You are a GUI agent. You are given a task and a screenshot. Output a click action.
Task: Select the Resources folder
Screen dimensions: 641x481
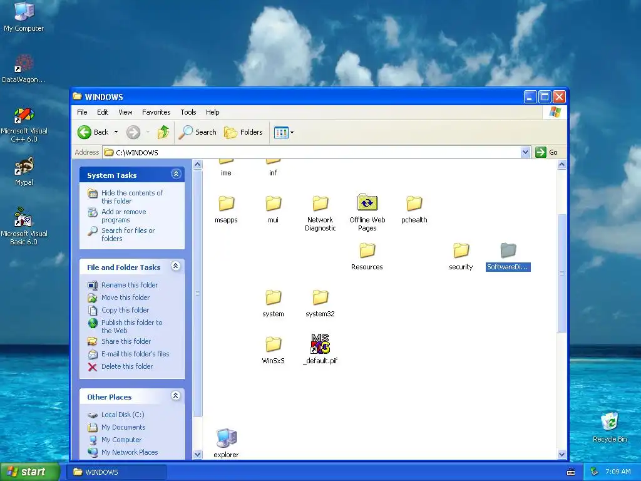tap(367, 256)
